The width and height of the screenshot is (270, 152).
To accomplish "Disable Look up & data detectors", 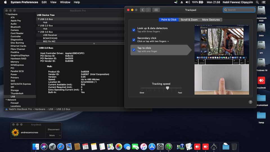I will coord(134,30).
